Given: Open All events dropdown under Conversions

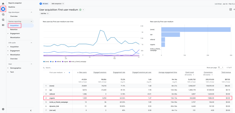Looking at the screenshot, I should (208, 75).
